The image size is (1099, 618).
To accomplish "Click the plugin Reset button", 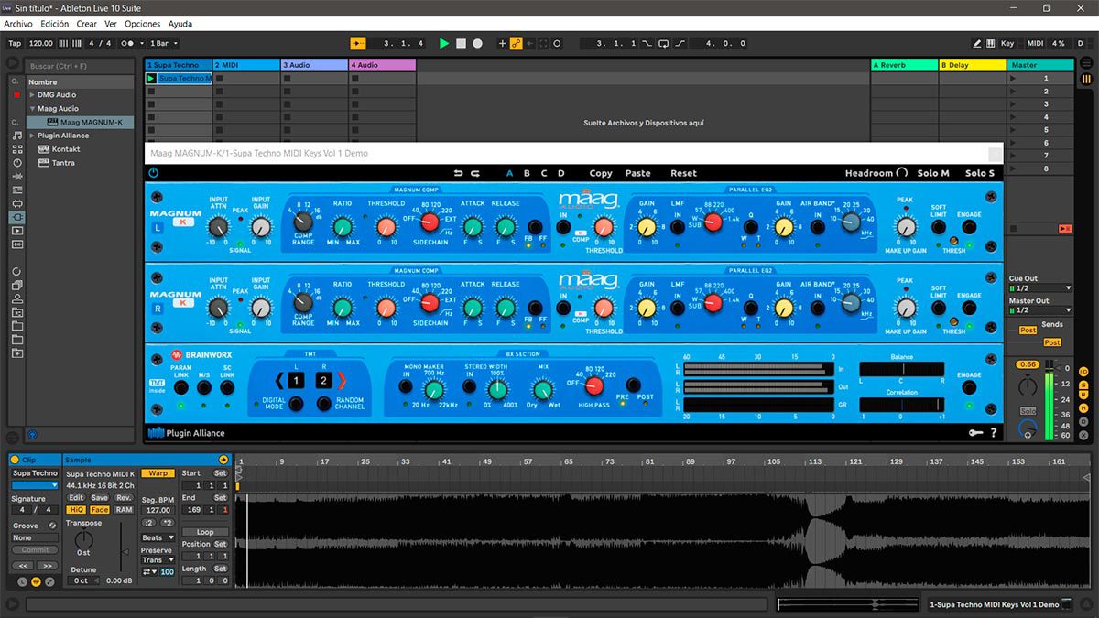I will [683, 173].
